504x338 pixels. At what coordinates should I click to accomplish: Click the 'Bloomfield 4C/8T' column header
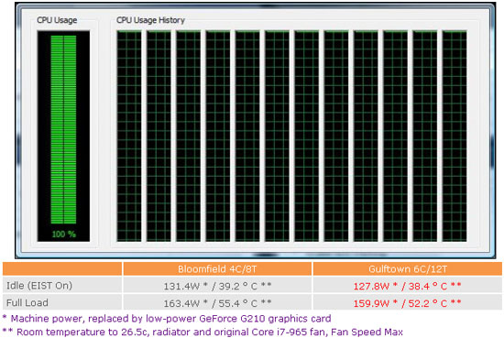coord(217,269)
